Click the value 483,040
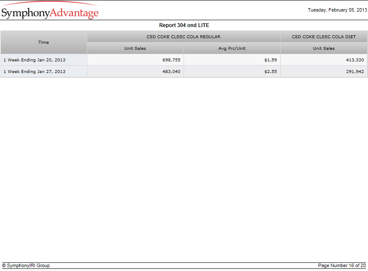Viewport: 368px width, 271px height. pos(172,71)
